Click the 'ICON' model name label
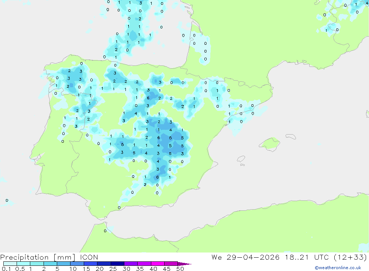The image size is (369, 271). pos(89,257)
